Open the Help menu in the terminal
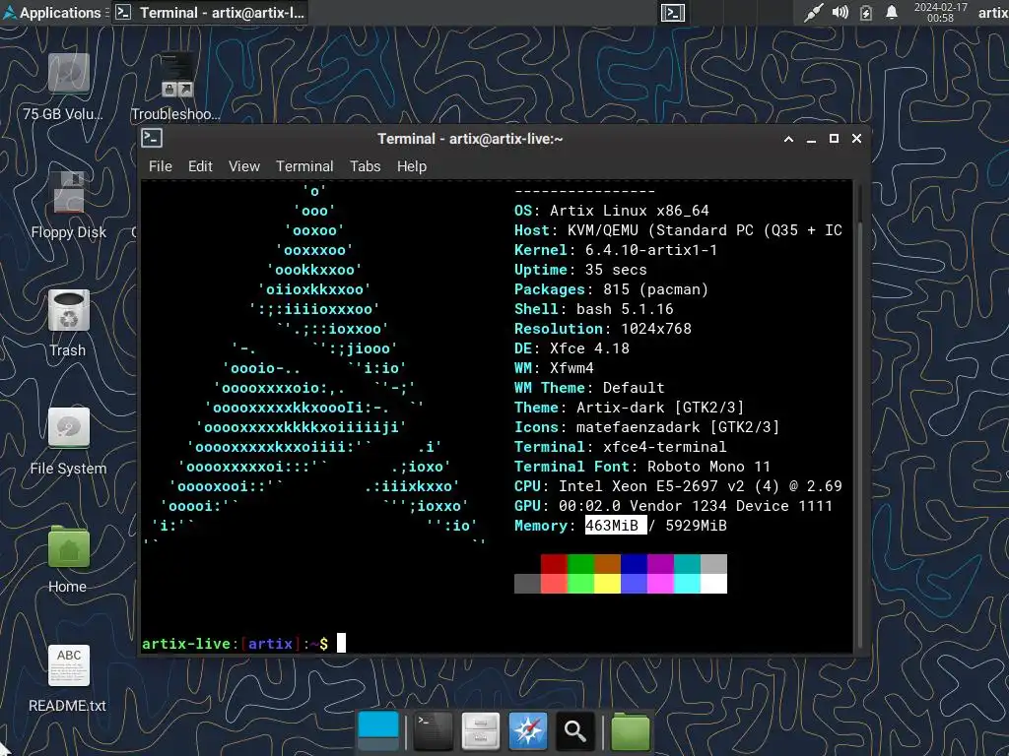The width and height of the screenshot is (1009, 756). coord(411,166)
